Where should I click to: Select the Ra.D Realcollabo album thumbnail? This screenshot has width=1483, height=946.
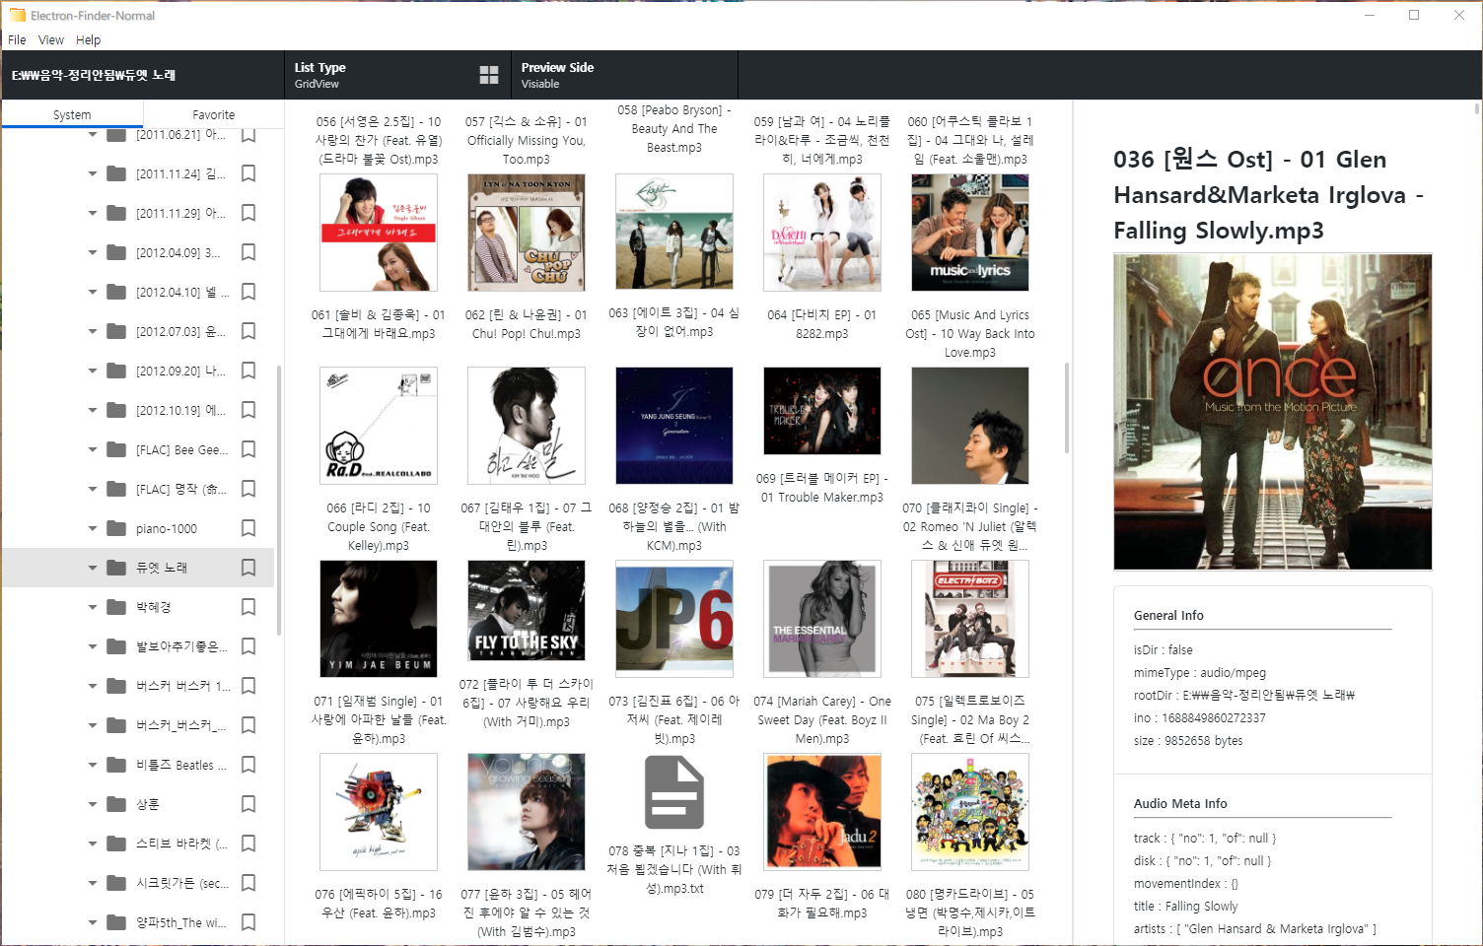click(379, 426)
